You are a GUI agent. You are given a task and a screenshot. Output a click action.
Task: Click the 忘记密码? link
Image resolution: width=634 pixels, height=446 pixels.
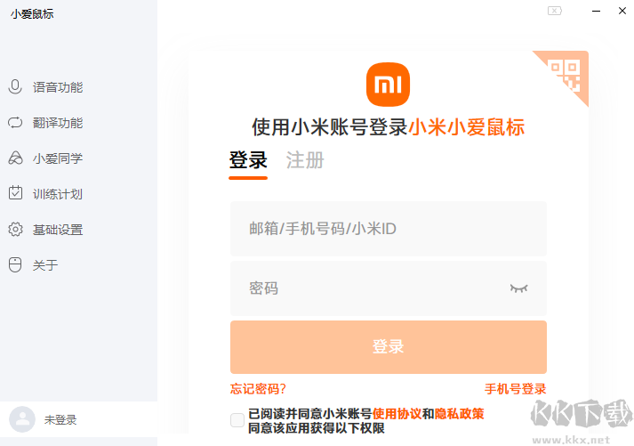tap(258, 389)
